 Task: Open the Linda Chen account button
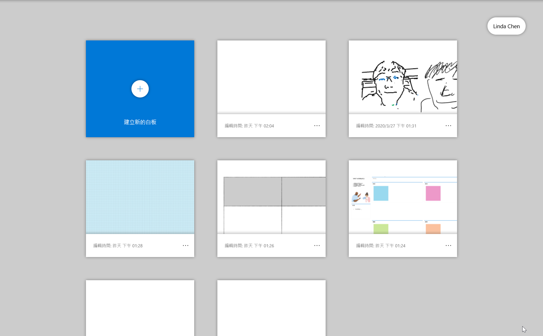[506, 26]
